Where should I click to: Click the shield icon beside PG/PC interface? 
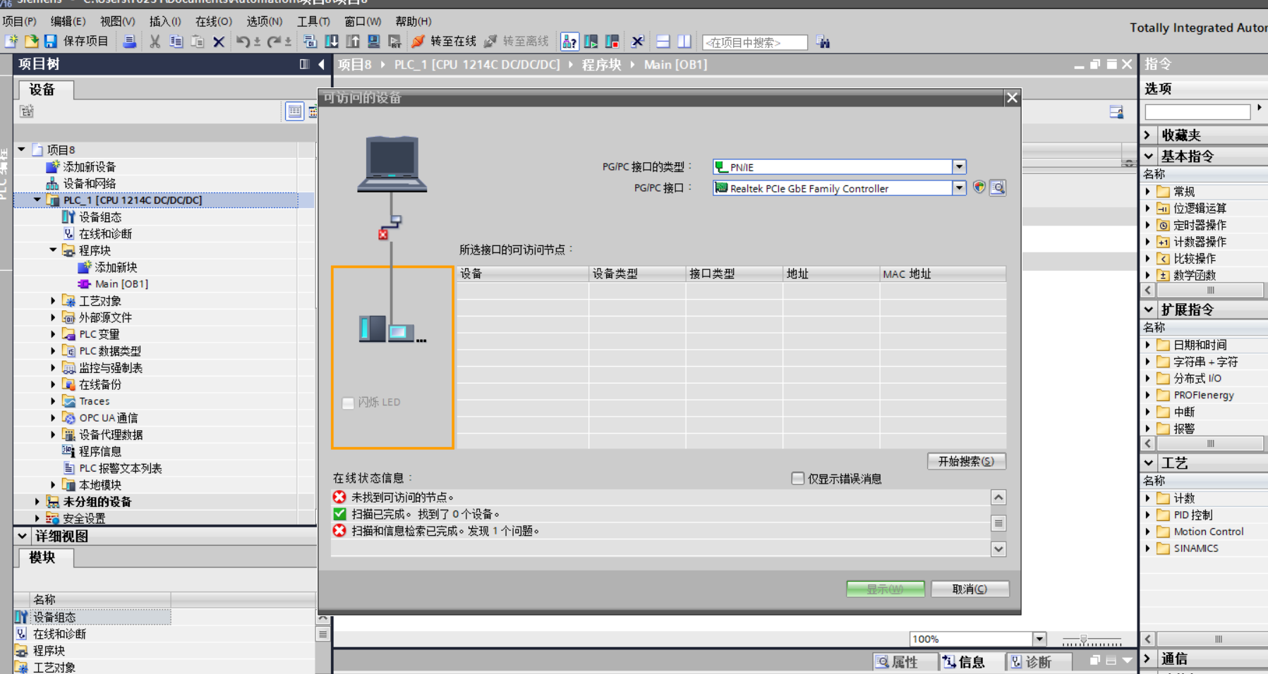[979, 188]
